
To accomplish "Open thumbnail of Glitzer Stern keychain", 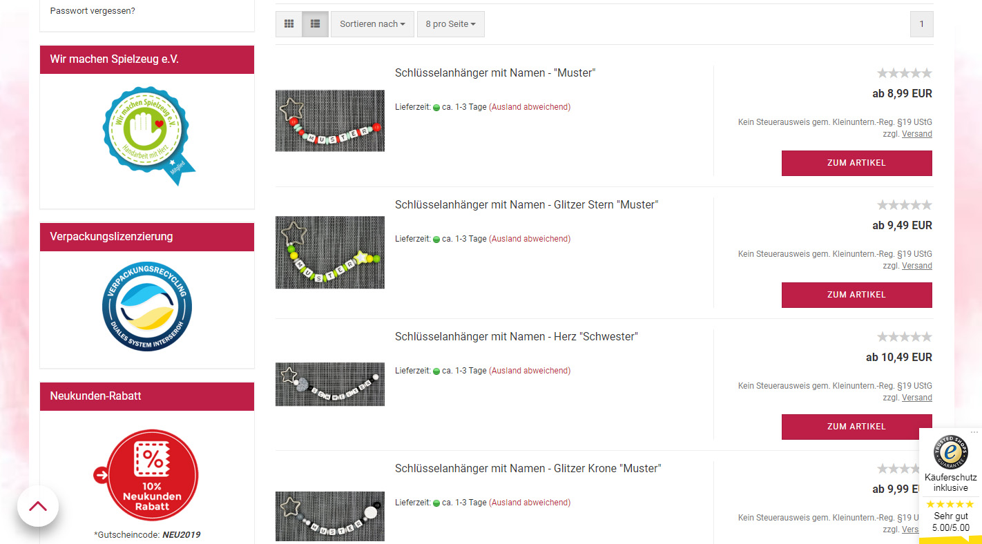I will 330,253.
